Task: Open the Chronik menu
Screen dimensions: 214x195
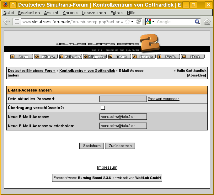Action: click(70, 13)
